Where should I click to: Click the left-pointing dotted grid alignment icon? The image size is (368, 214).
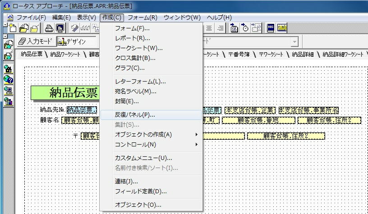point(220,28)
